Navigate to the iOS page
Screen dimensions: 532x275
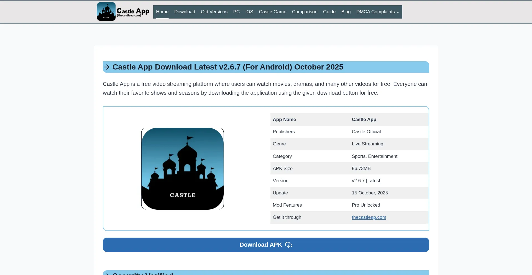click(x=249, y=12)
